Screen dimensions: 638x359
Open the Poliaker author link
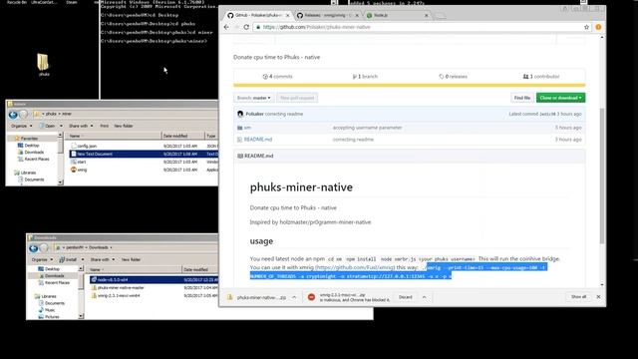(x=255, y=114)
